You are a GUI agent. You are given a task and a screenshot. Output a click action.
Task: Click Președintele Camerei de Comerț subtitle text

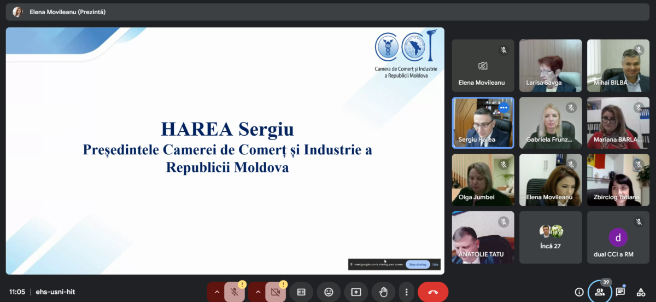[x=227, y=158]
